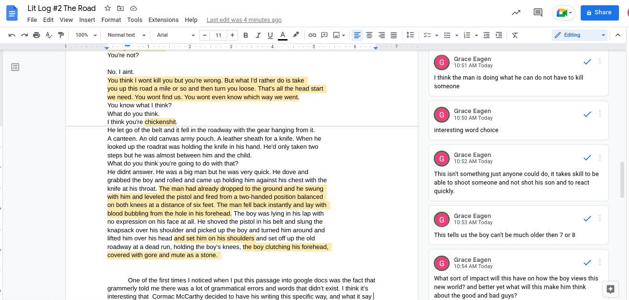
Task: Open the highlight color picker
Action: click(x=296, y=35)
